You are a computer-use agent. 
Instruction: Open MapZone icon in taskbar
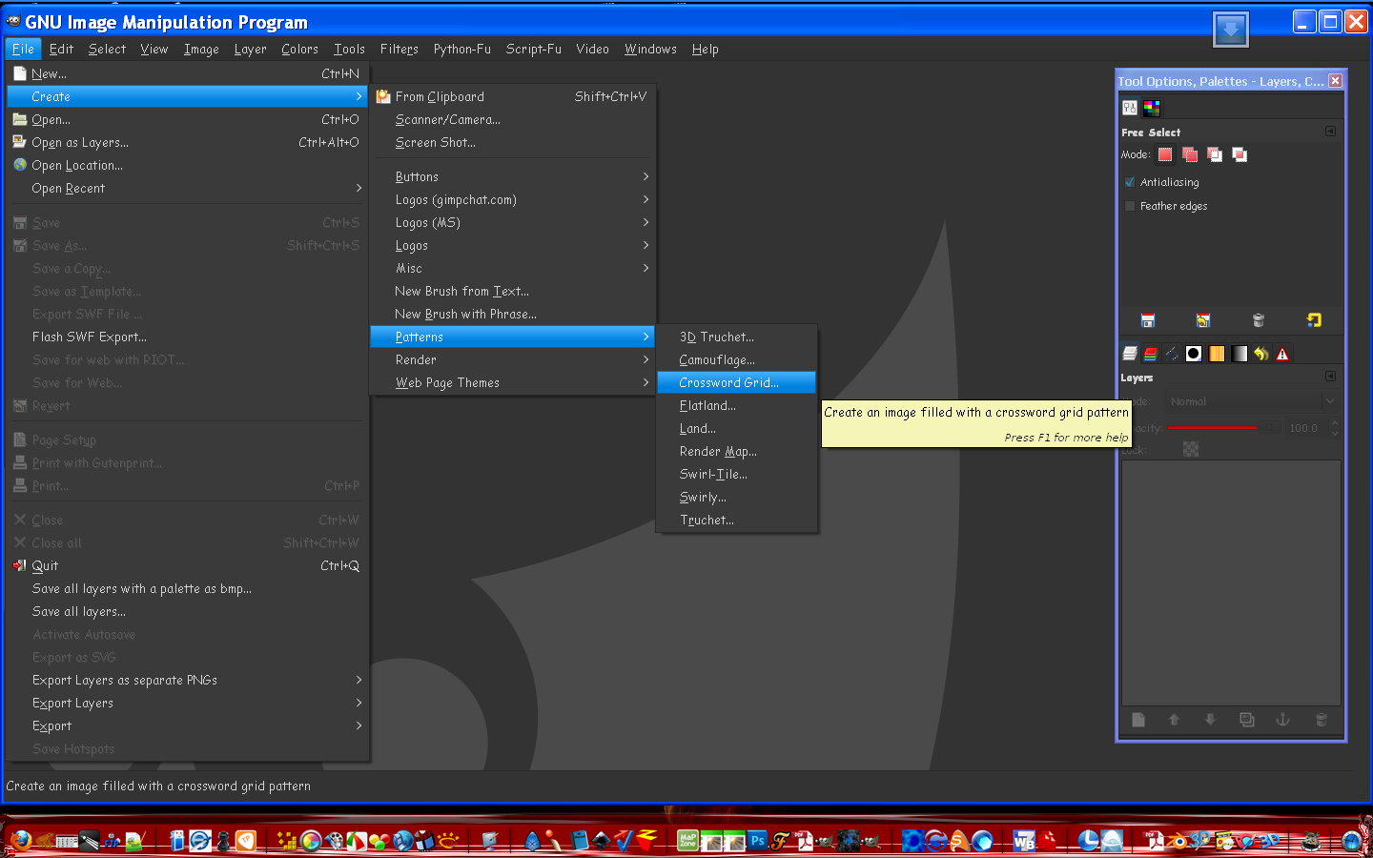[687, 840]
